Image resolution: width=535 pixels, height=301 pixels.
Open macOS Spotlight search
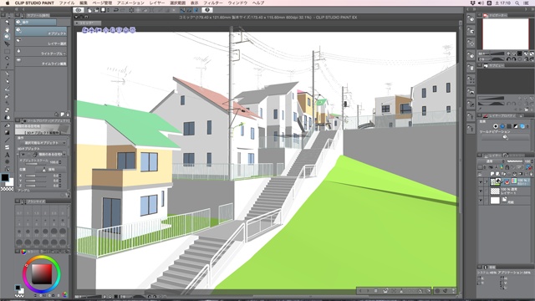click(517, 3)
